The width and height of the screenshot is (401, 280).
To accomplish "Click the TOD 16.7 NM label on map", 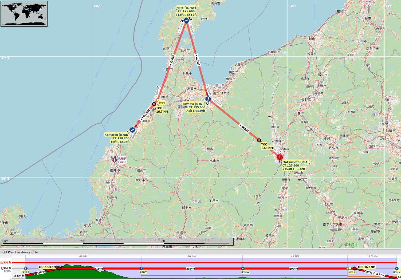I will (x=162, y=110).
